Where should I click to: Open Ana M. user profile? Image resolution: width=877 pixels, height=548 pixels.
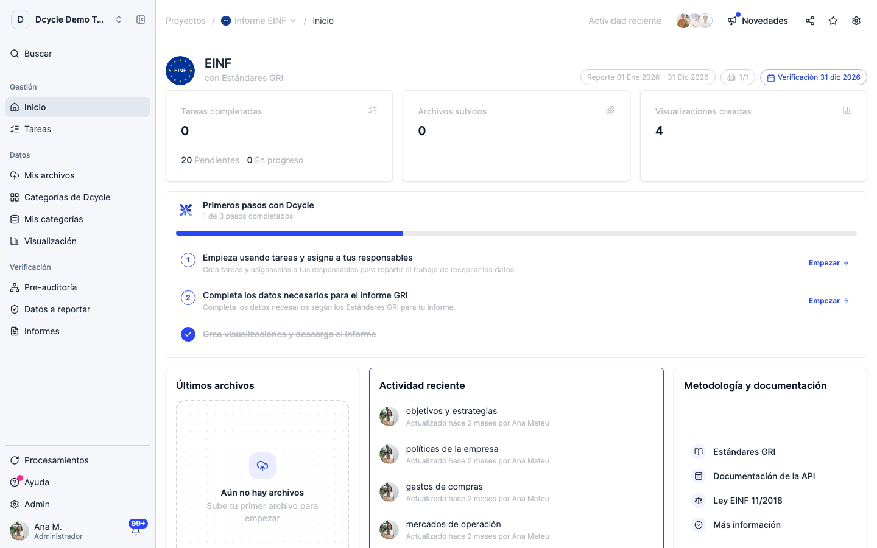[47, 531]
